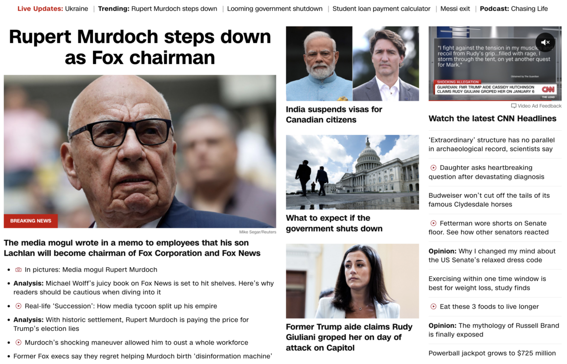Click play icon beside Murdoch's shocking maneuver
The image size is (567, 364).
[x=18, y=342]
